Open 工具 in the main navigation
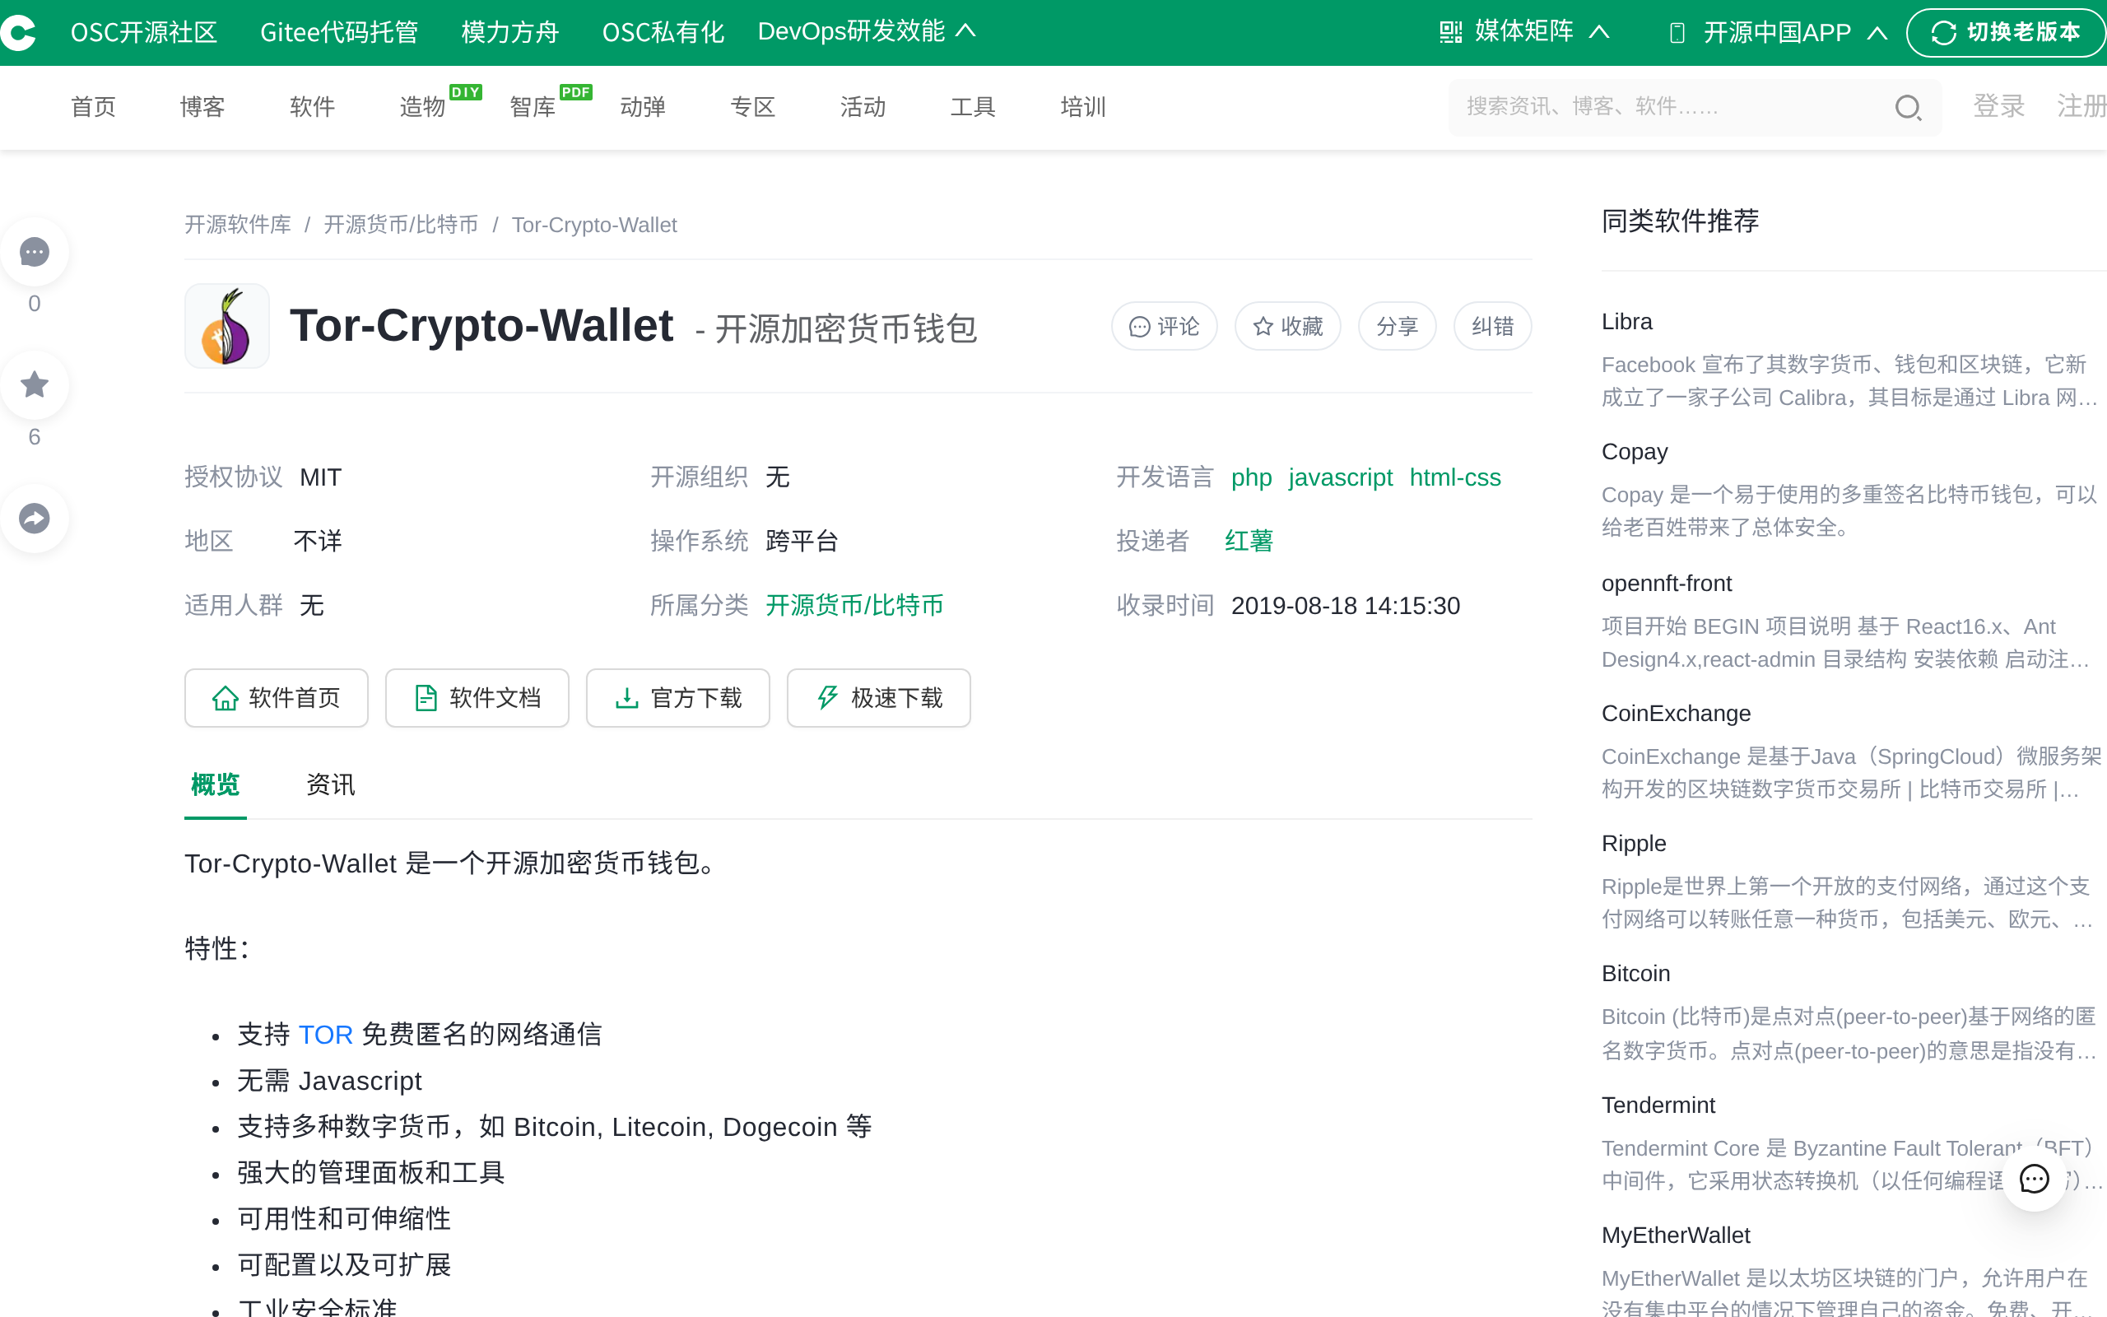The height and width of the screenshot is (1317, 2107). click(973, 107)
